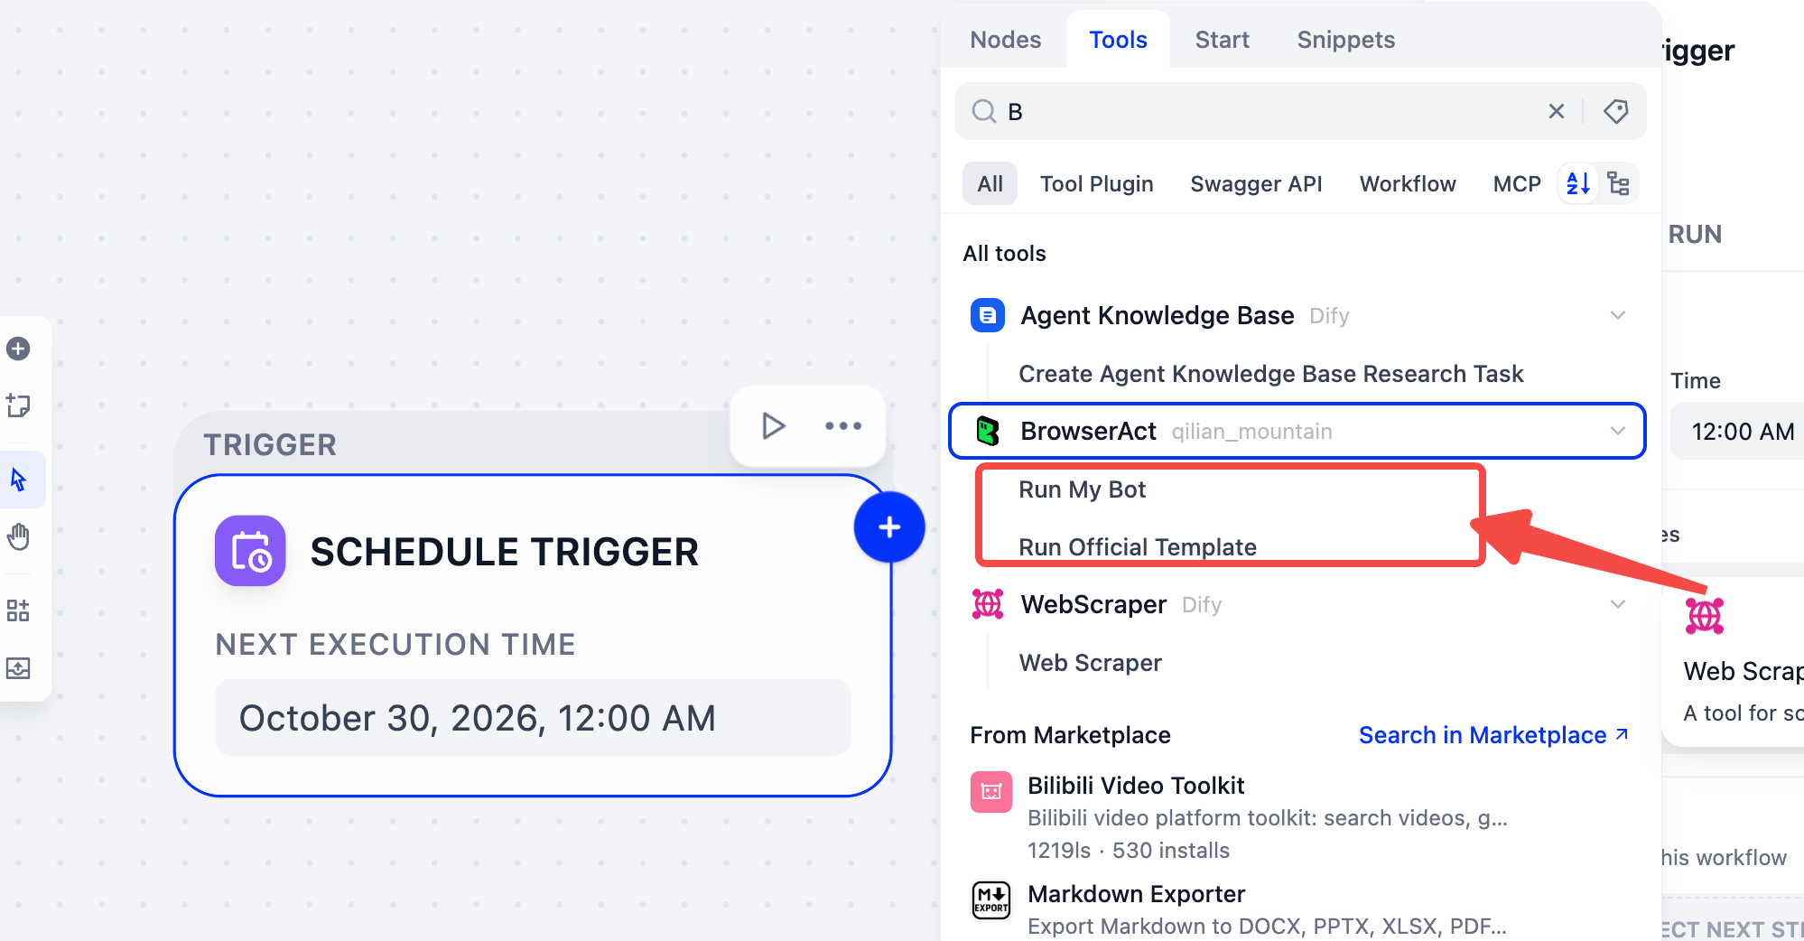Open the tag filter icon
The height and width of the screenshot is (941, 1804).
coord(1615,111)
